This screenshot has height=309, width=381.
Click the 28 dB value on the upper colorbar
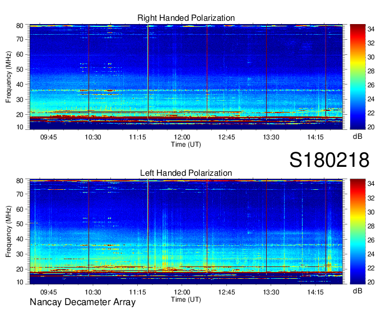[371, 71]
